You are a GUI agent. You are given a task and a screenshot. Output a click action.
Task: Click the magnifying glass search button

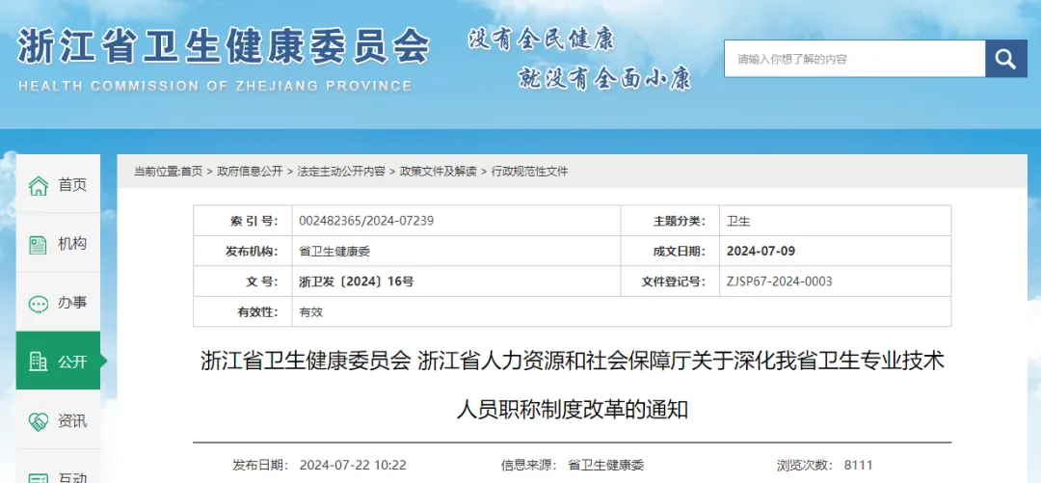click(1005, 59)
